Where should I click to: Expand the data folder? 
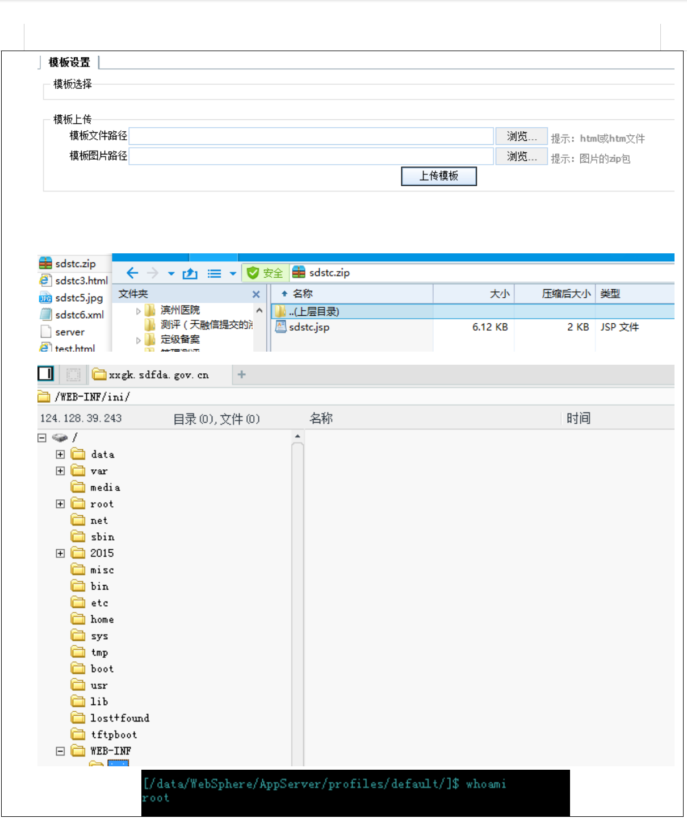point(60,454)
